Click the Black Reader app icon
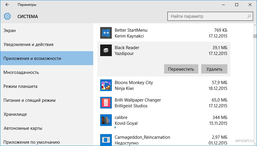Screen dimensions: 257x146 pyautogui.click(x=106, y=50)
